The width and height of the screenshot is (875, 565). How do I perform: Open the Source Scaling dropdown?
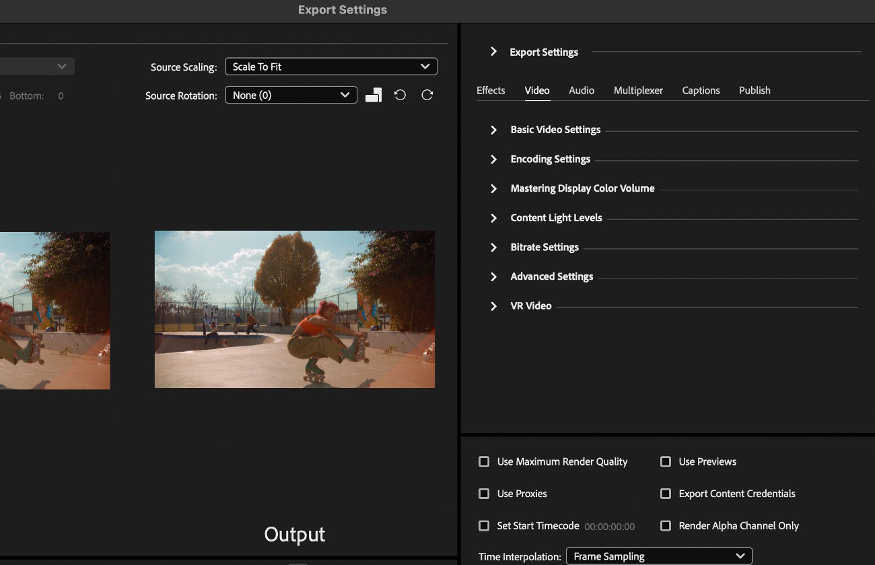[x=330, y=66]
